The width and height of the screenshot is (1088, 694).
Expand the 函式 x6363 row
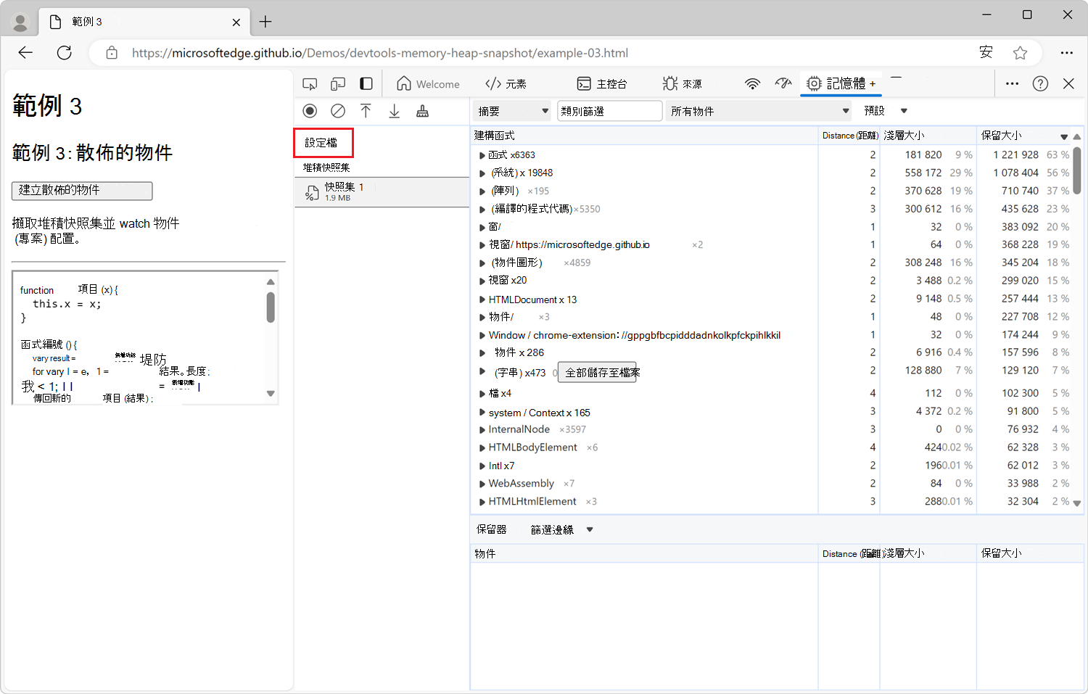482,155
